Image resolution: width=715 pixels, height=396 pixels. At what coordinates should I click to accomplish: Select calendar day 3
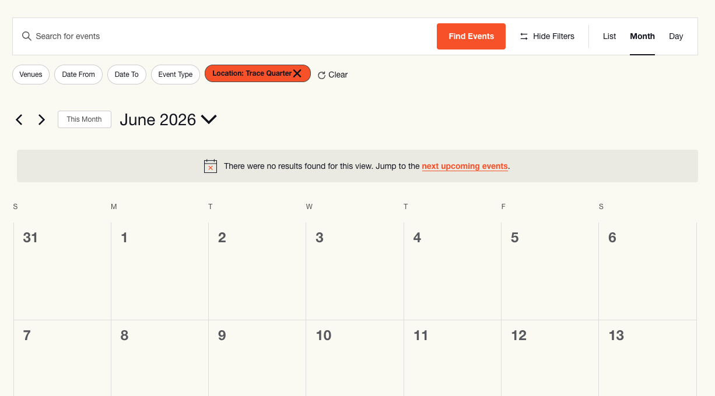pos(320,238)
